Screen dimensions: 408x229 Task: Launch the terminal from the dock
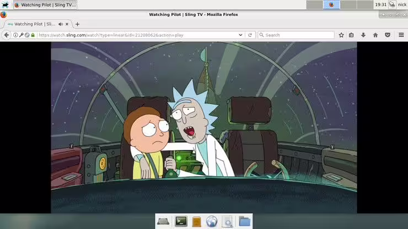click(x=181, y=221)
